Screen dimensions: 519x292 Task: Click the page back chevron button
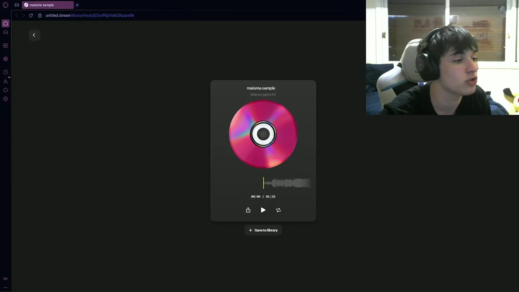34,35
